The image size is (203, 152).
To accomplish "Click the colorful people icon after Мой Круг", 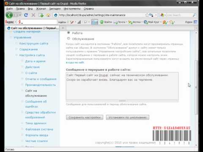I will [165, 22].
